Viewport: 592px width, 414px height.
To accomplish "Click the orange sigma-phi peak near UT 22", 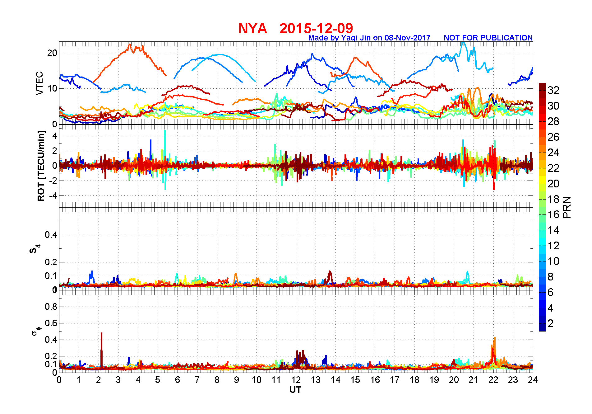I will pyautogui.click(x=494, y=350).
